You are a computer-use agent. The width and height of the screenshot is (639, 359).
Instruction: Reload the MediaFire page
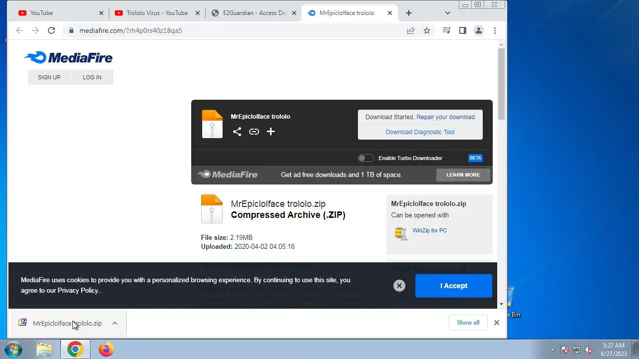click(51, 30)
